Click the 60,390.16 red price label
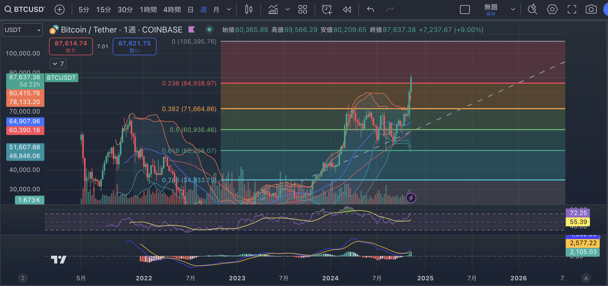Image resolution: width=608 pixels, height=286 pixels. coord(25,130)
